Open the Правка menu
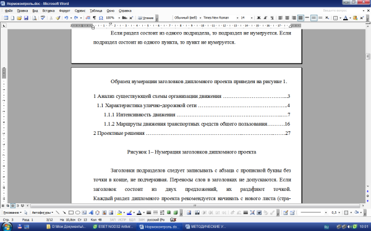The height and width of the screenshot is (231, 371). [22, 11]
